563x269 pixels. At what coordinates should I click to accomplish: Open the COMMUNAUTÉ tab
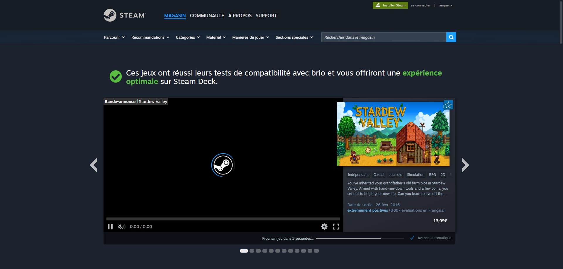pos(207,16)
